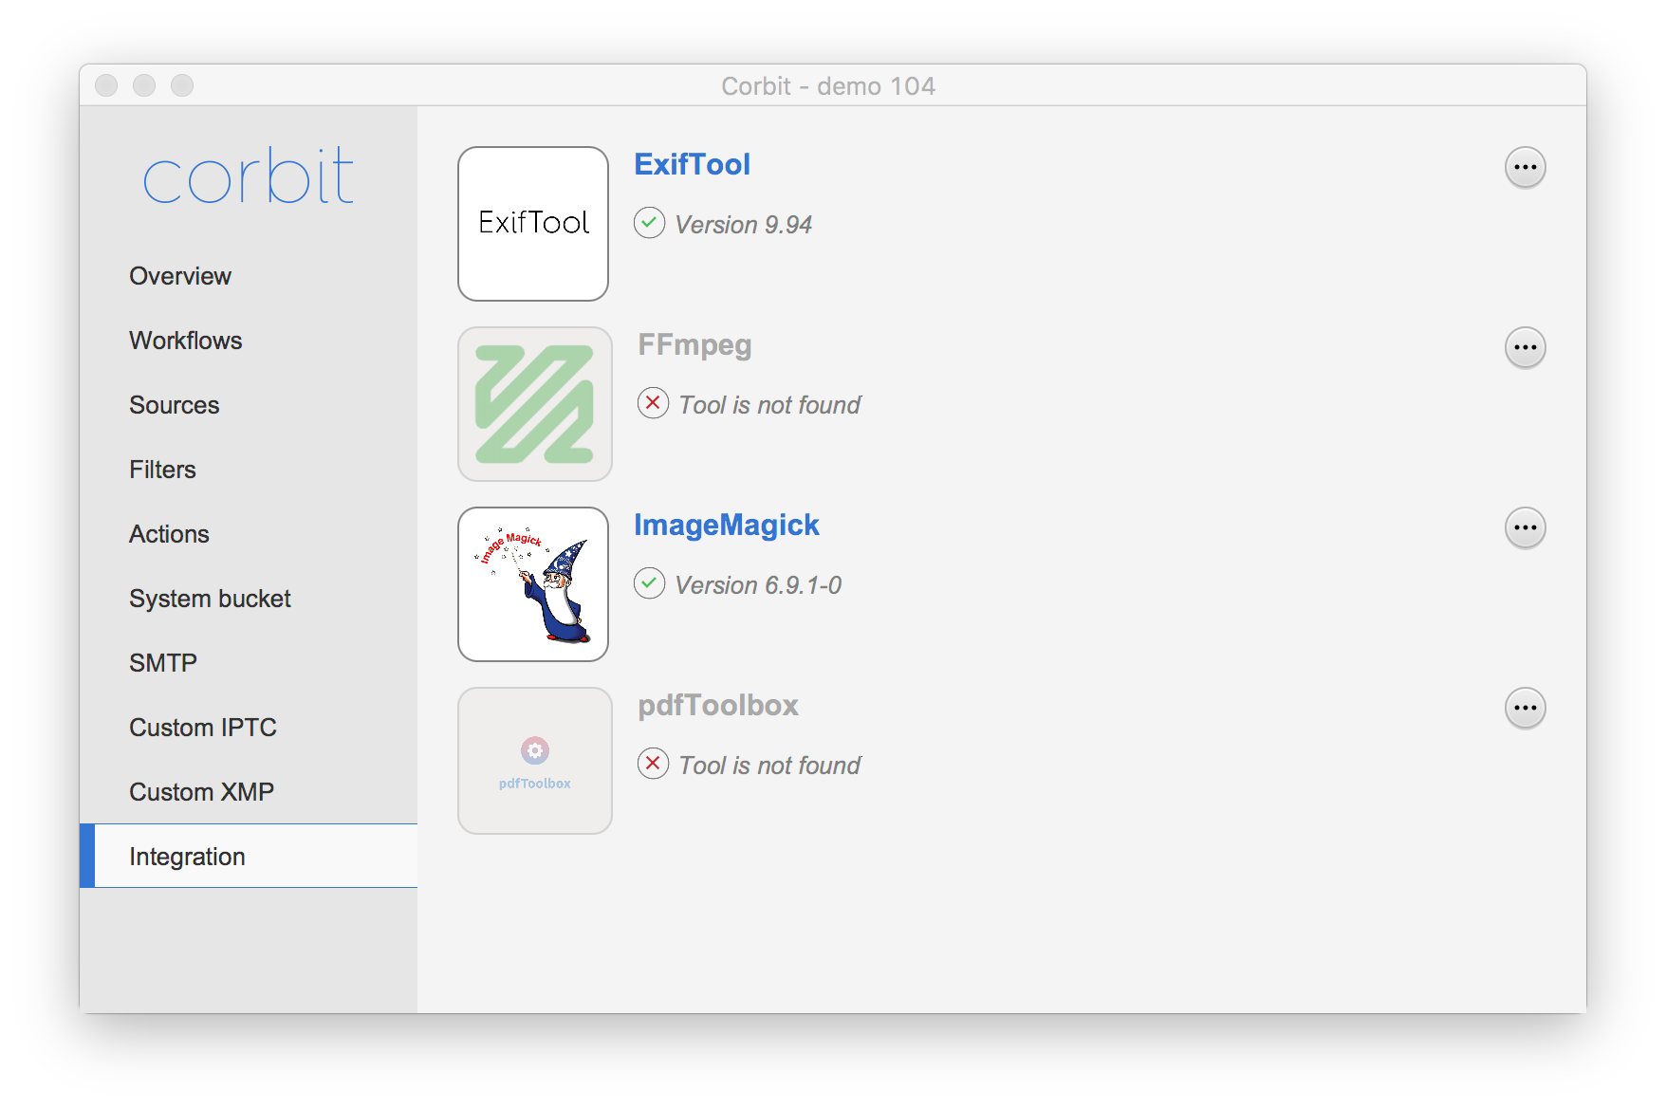Image resolution: width=1666 pixels, height=1108 pixels.
Task: Click the green checkmark next to Version 6.9.1-0
Action: click(x=650, y=583)
